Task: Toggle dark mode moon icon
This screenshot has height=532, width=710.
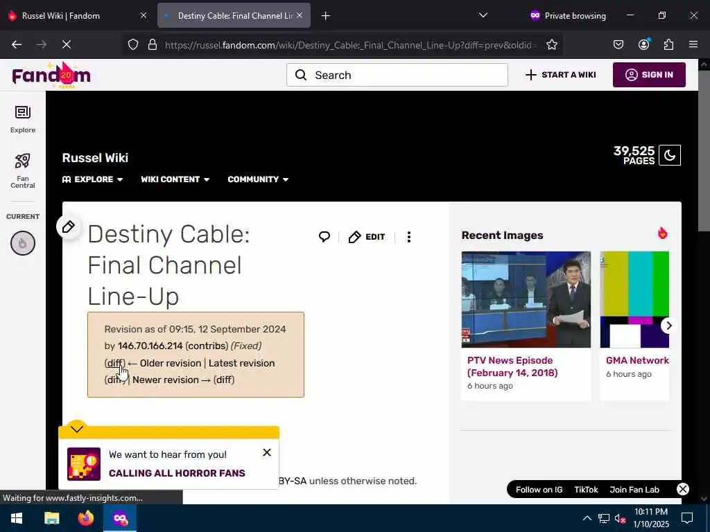Action: click(670, 155)
